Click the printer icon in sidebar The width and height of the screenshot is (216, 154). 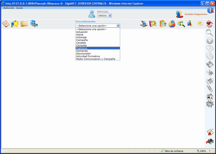pyautogui.click(x=210, y=81)
